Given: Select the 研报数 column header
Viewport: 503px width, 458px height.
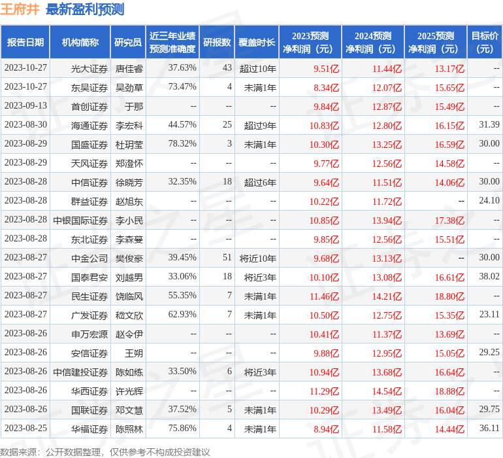Looking at the screenshot, I should [x=217, y=42].
